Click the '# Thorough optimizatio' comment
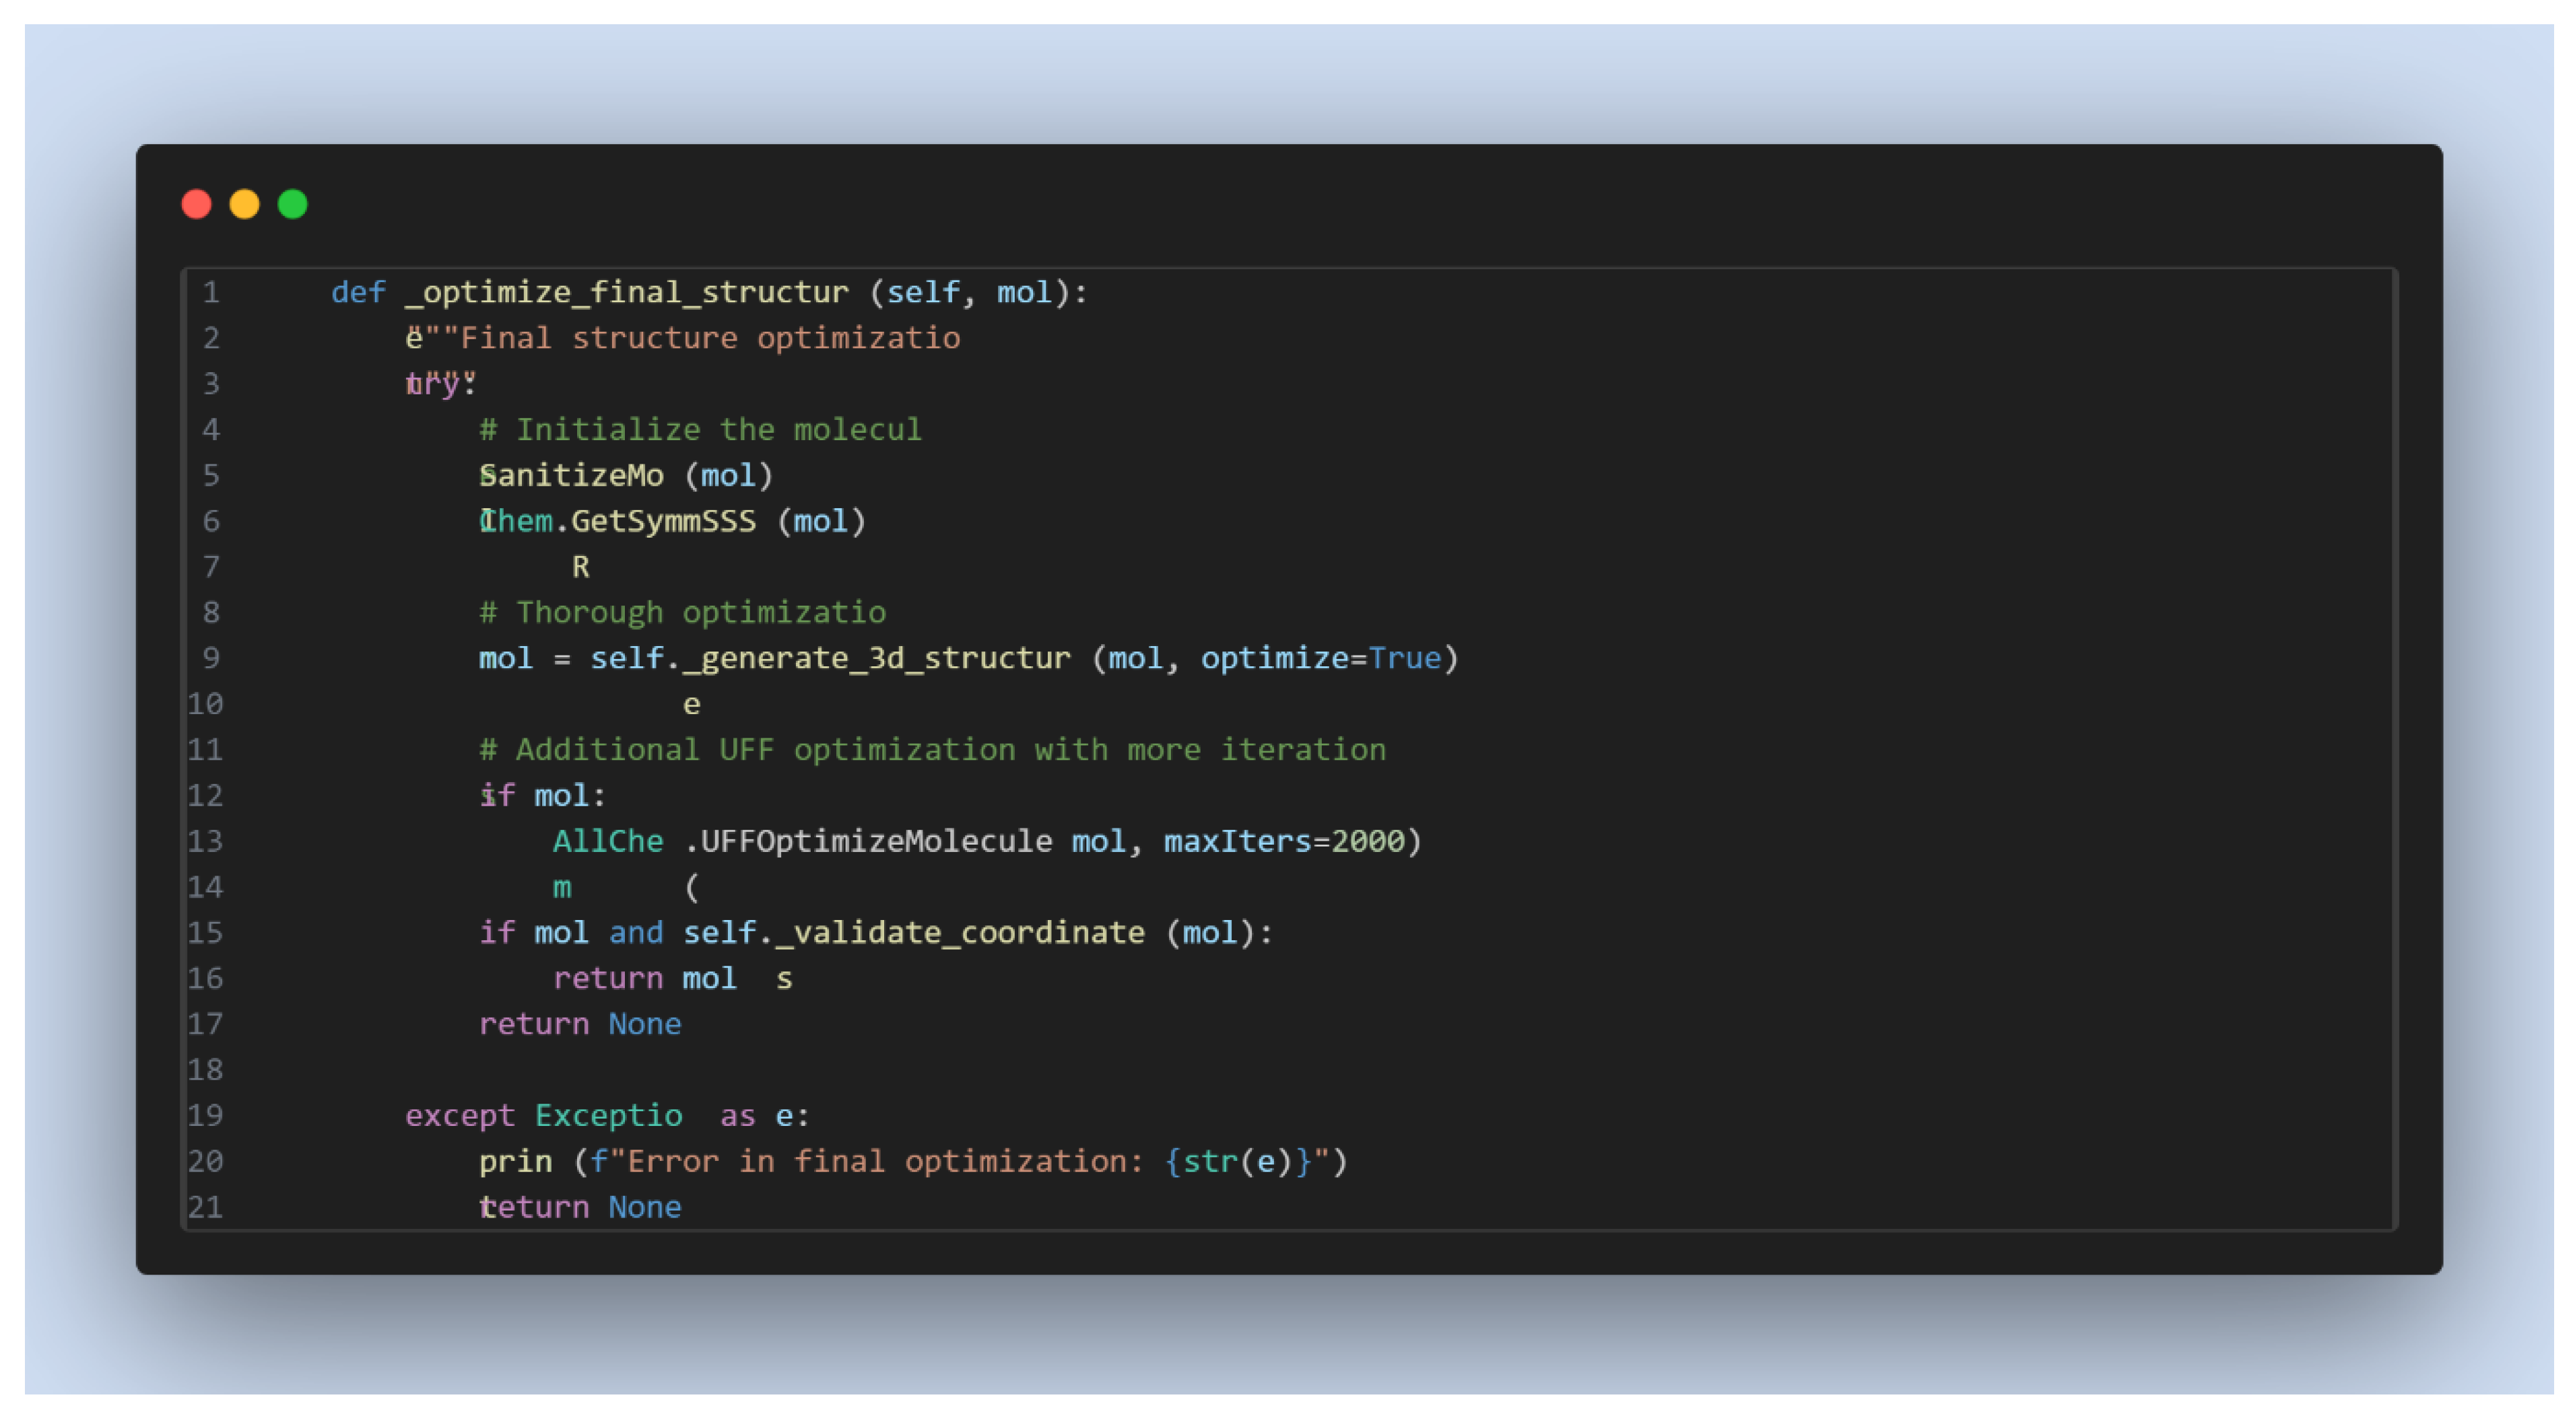 pyautogui.click(x=681, y=612)
